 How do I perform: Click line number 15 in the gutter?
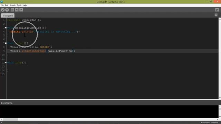[x=3, y=74]
